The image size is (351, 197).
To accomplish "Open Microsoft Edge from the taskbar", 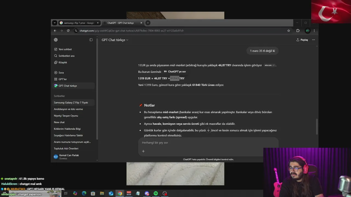I will [84, 193].
